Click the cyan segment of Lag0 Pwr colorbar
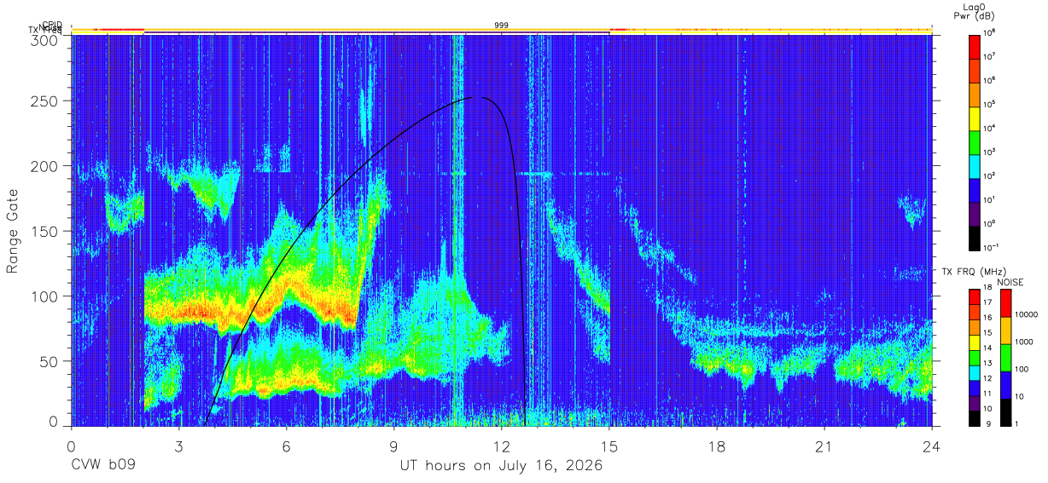 pyautogui.click(x=975, y=164)
